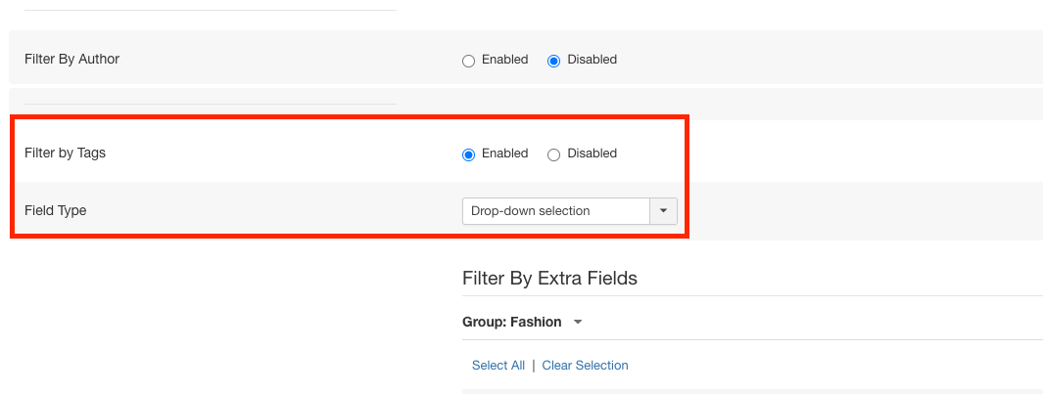Screen dimensions: 1043x394
Task: Click the Clear Selection link
Action: coord(585,366)
